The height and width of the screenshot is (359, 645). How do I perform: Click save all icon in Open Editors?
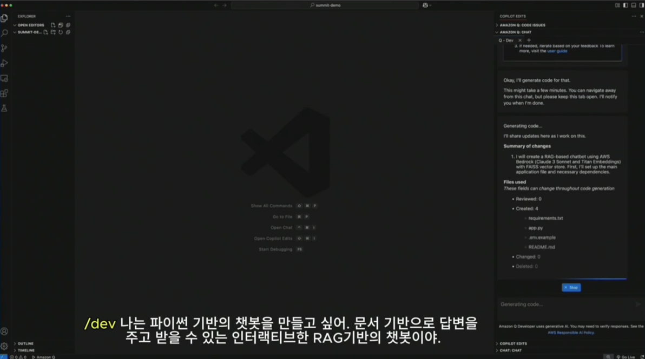(x=61, y=25)
